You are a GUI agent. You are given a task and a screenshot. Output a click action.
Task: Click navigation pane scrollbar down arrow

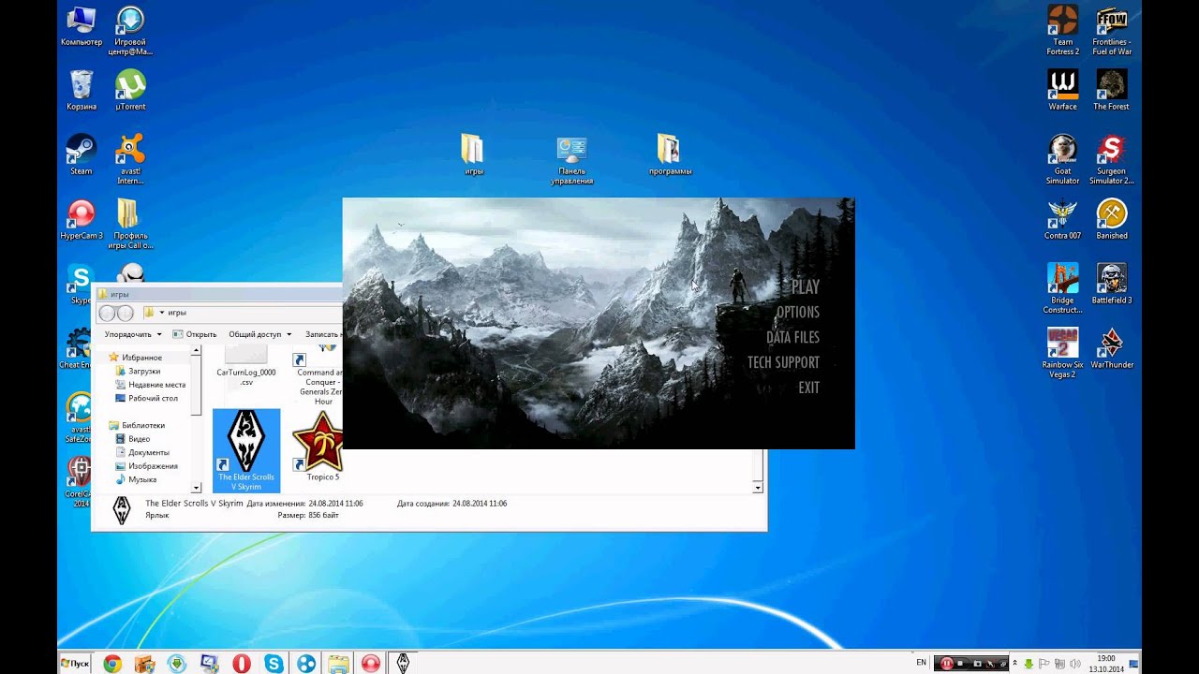point(197,488)
